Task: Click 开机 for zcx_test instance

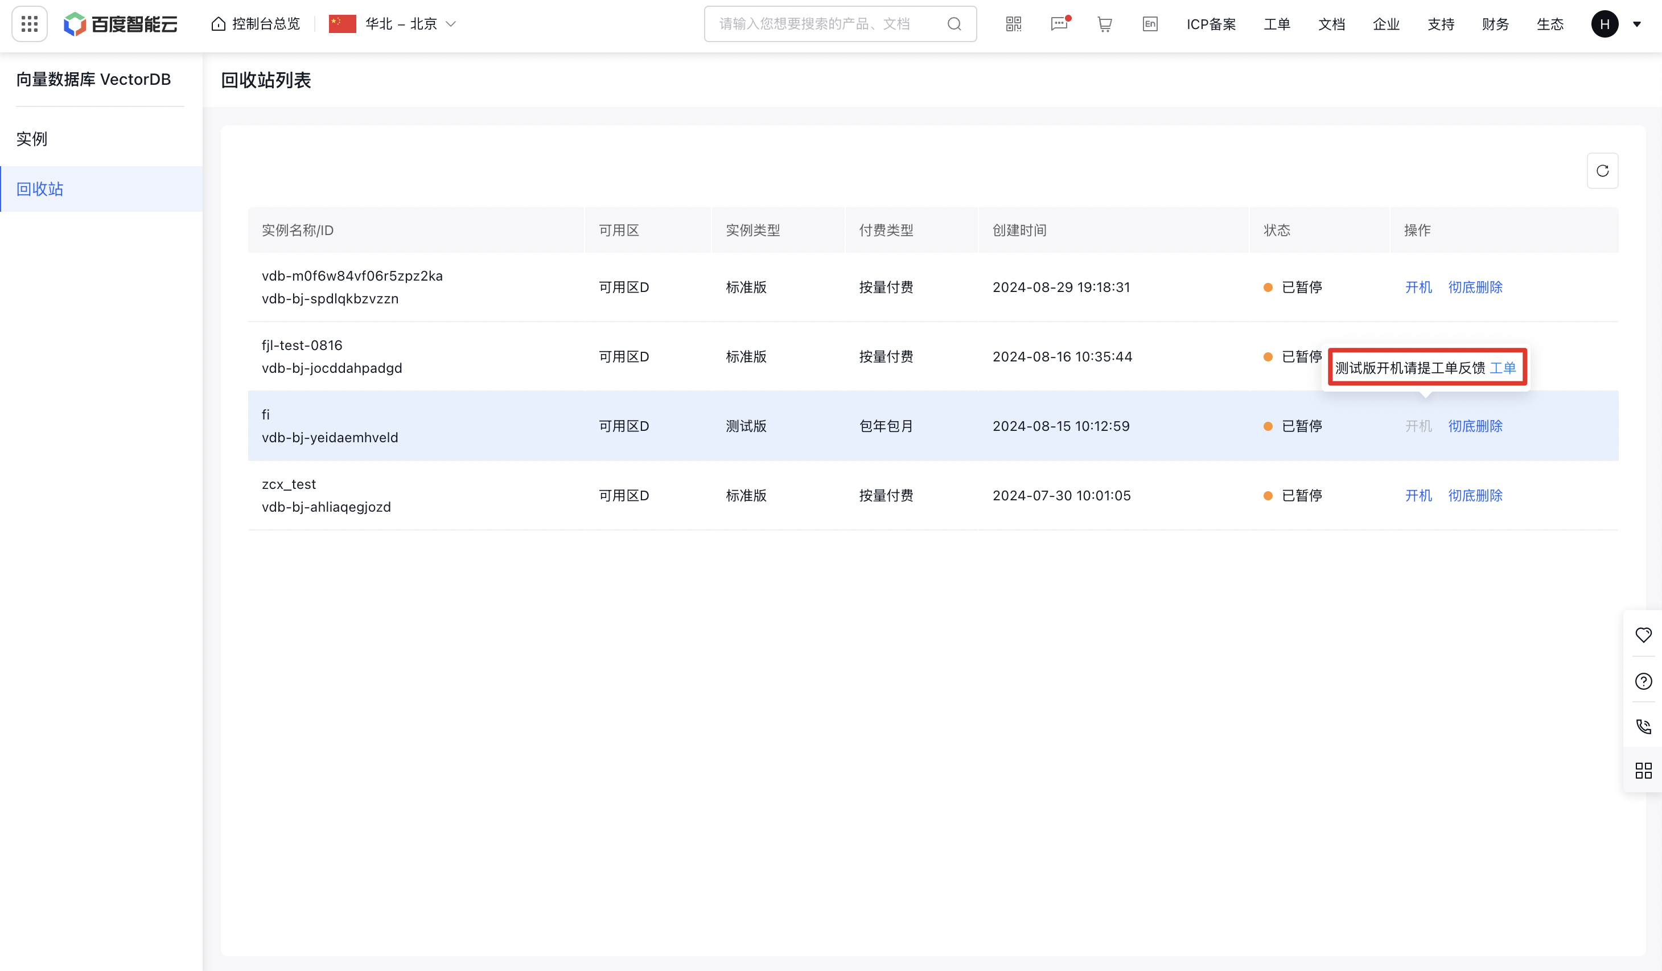Action: (1418, 495)
